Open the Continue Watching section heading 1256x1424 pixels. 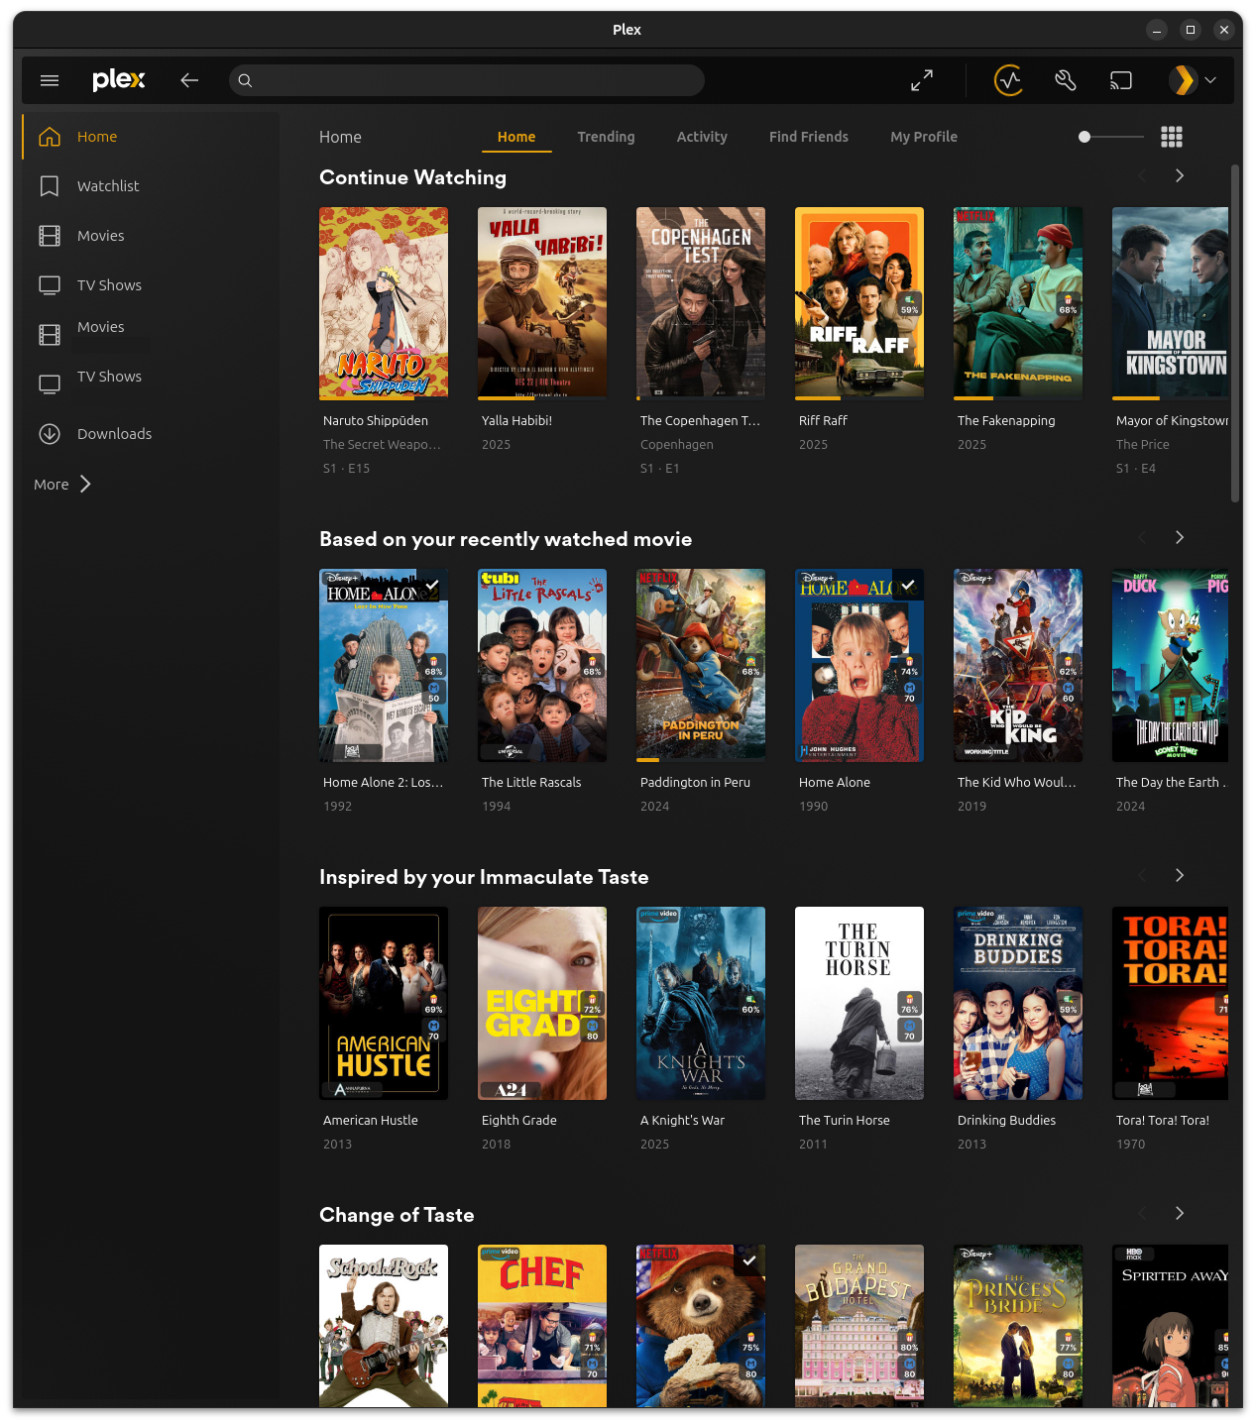[x=412, y=177]
